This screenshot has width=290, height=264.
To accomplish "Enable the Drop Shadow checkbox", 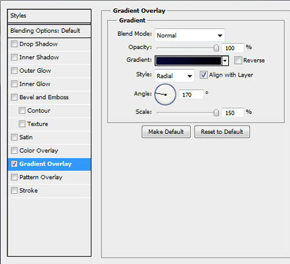I will click(14, 44).
